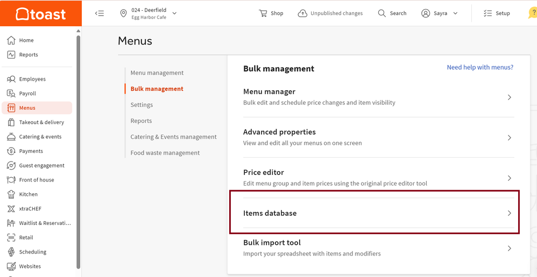Viewport: 537px width, 277px height.
Task: Click the Payroll sidebar icon
Action: pyautogui.click(x=11, y=93)
